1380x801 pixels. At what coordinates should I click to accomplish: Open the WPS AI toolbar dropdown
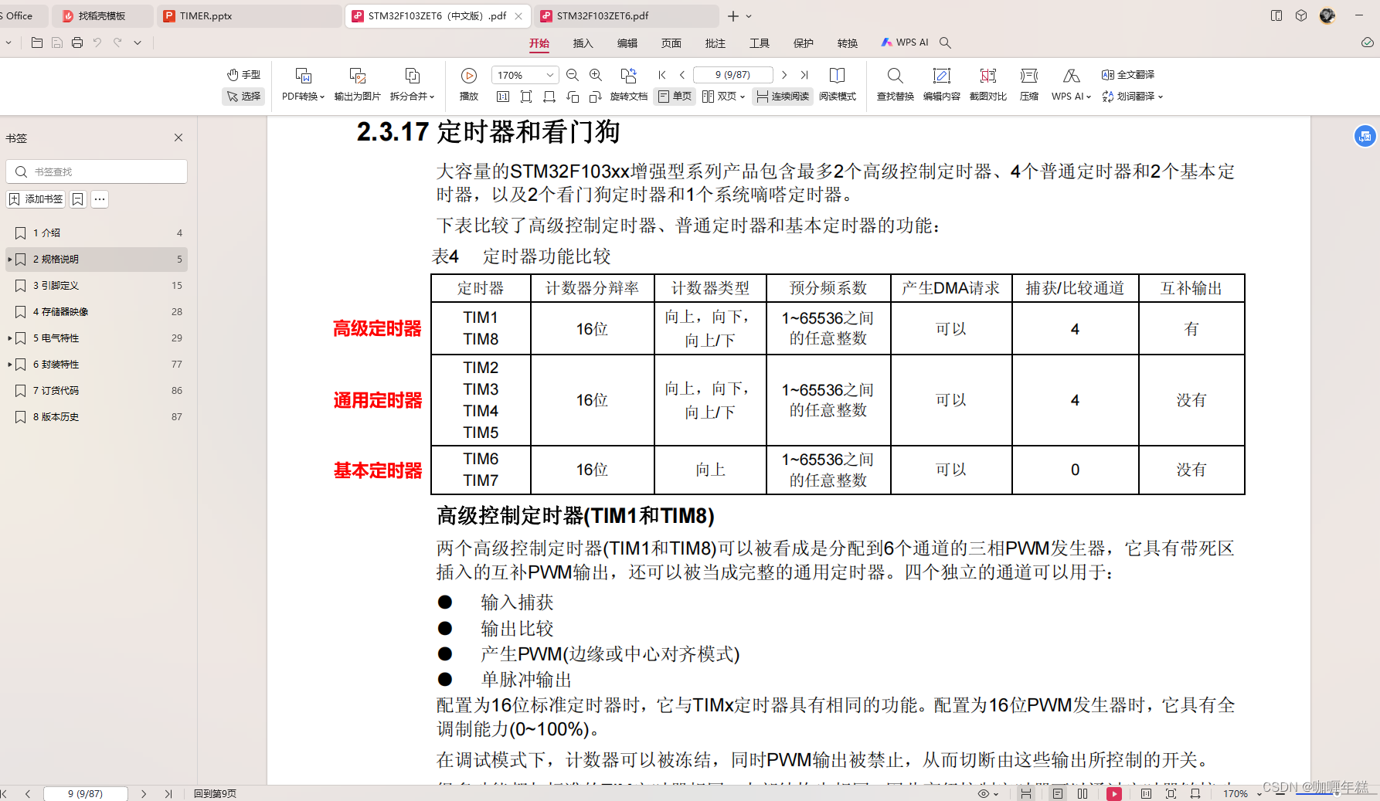1071,85
